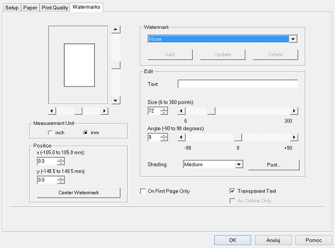Increase y position with up arrow

tap(61, 179)
